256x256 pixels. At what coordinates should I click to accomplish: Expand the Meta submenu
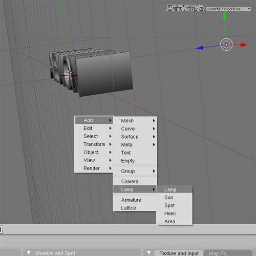tap(135, 145)
